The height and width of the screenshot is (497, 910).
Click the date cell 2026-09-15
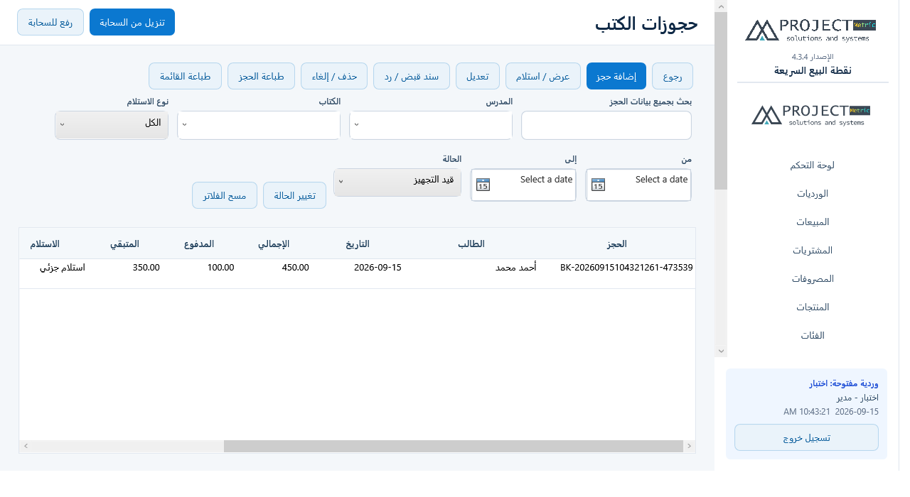pos(378,268)
